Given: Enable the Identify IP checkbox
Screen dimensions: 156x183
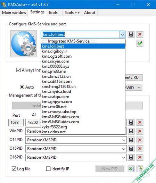Looking at the screenshot, I should [48, 169].
